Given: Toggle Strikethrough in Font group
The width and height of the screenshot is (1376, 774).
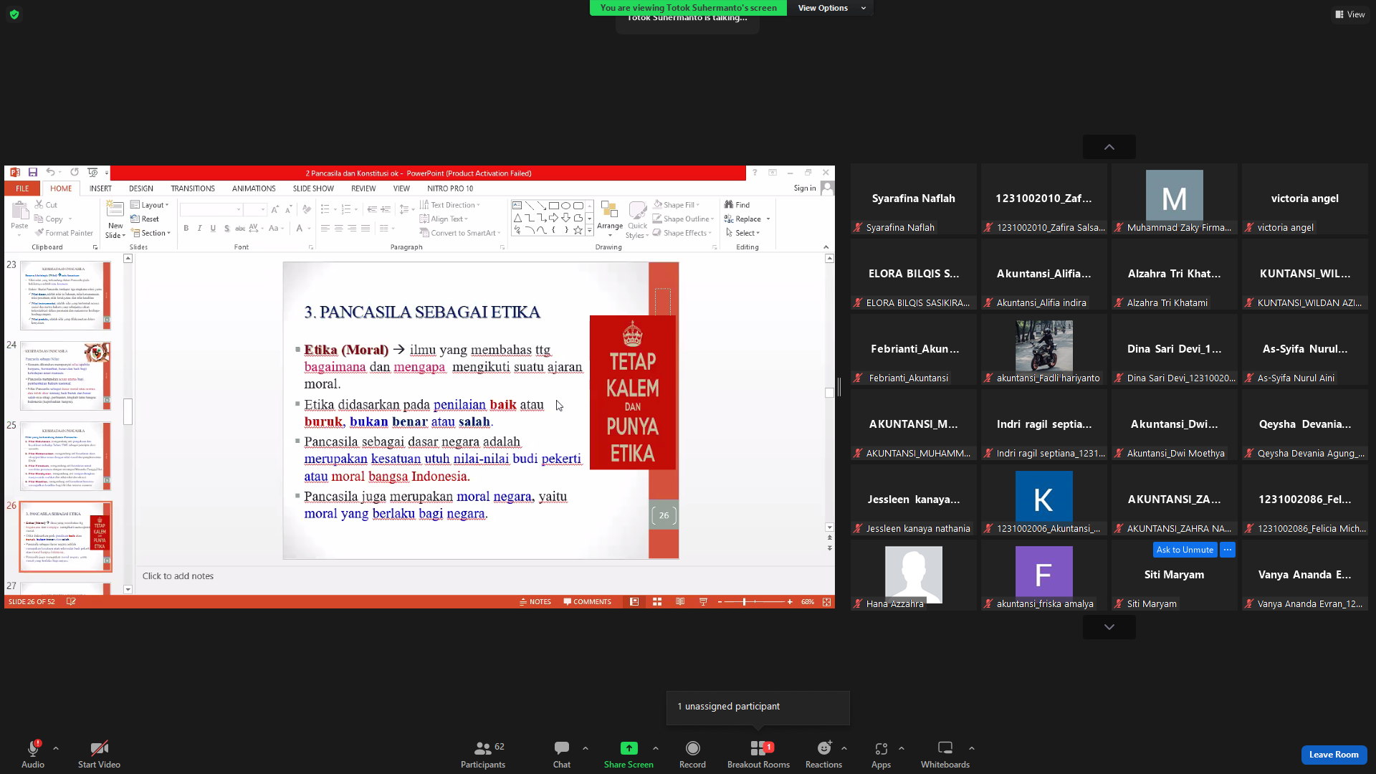Looking at the screenshot, I should click(240, 229).
